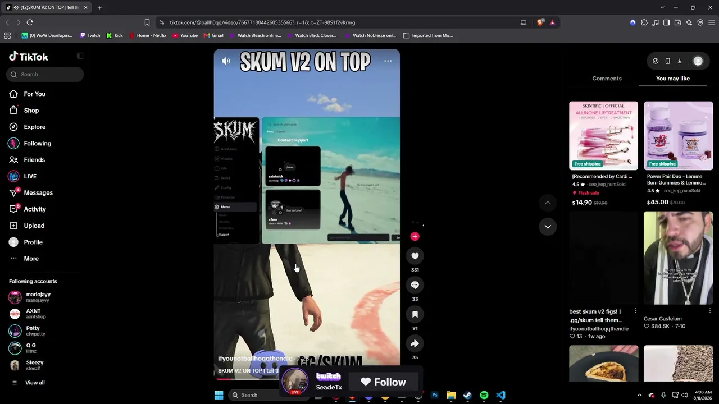This screenshot has width=719, height=404.
Task: Open the Skintific lip treatment product thumbnail
Action: click(603, 136)
